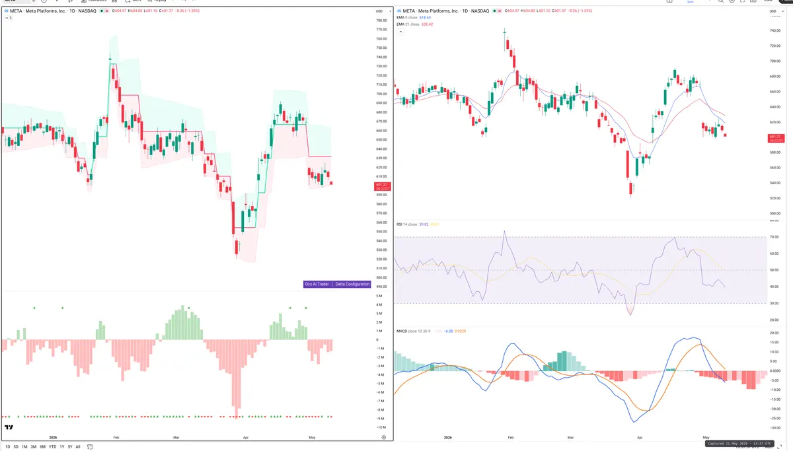Click the TradingView logo in the left chart
Viewport: 793px width, 451px height.
[x=9, y=428]
